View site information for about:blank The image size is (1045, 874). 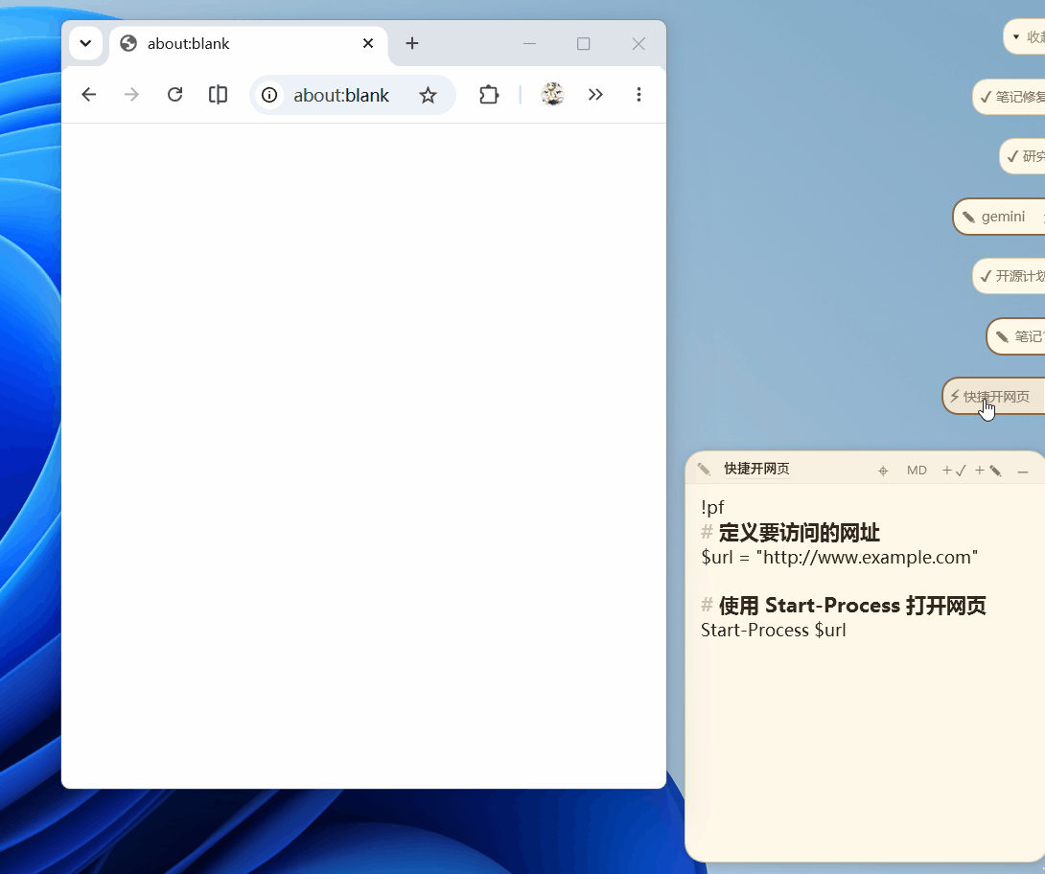click(x=269, y=95)
